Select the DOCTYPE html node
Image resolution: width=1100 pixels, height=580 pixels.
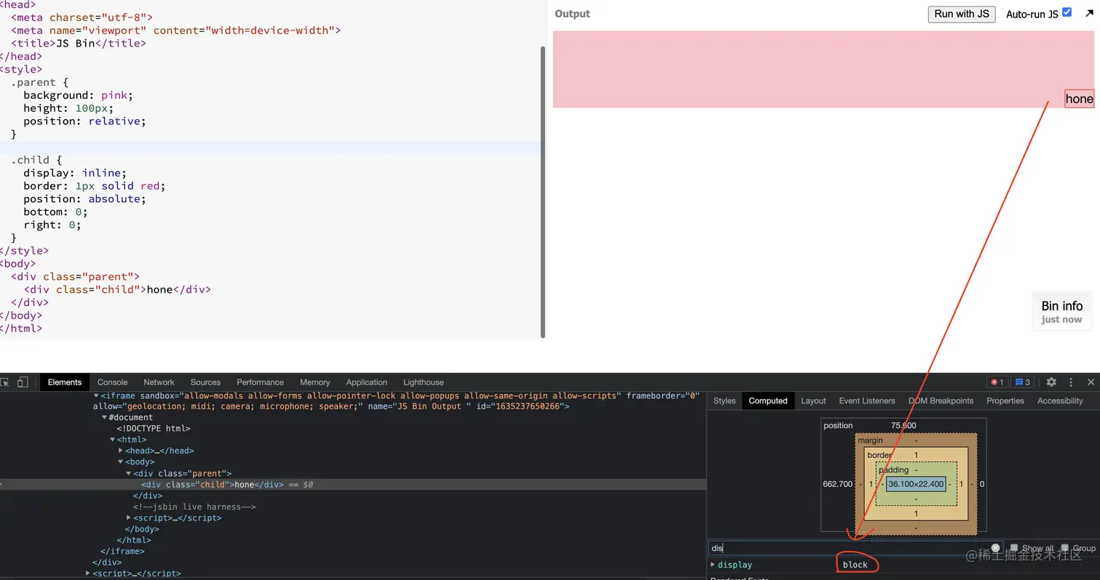coord(154,429)
